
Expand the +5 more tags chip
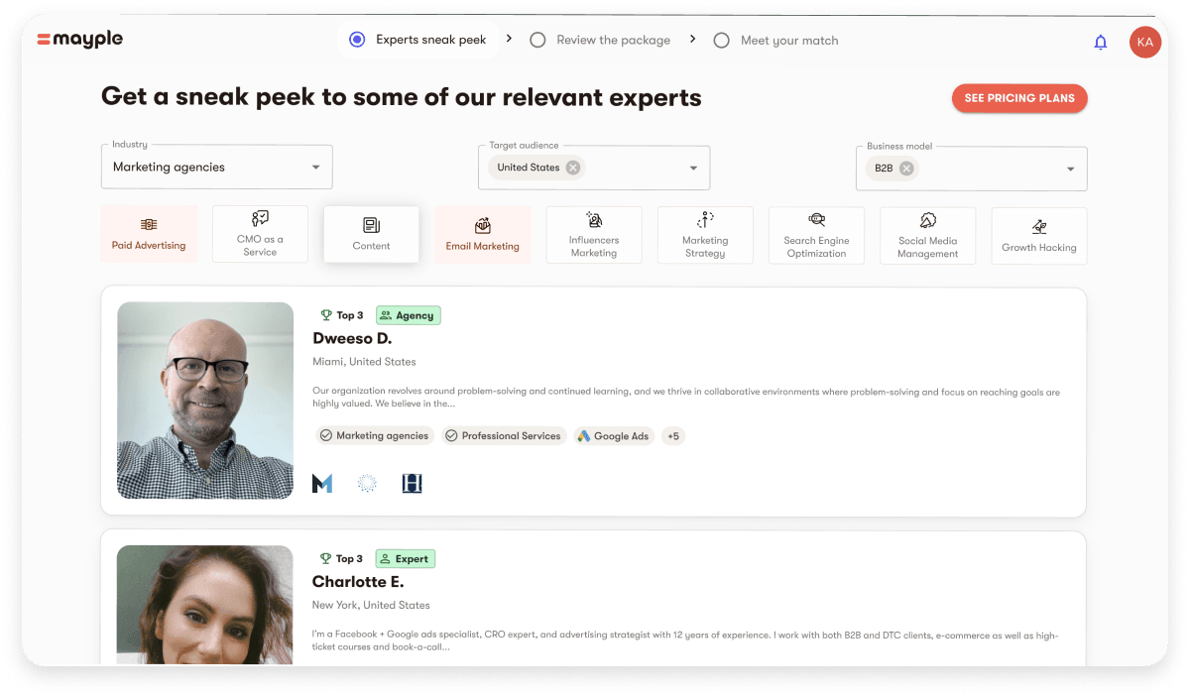click(x=673, y=435)
